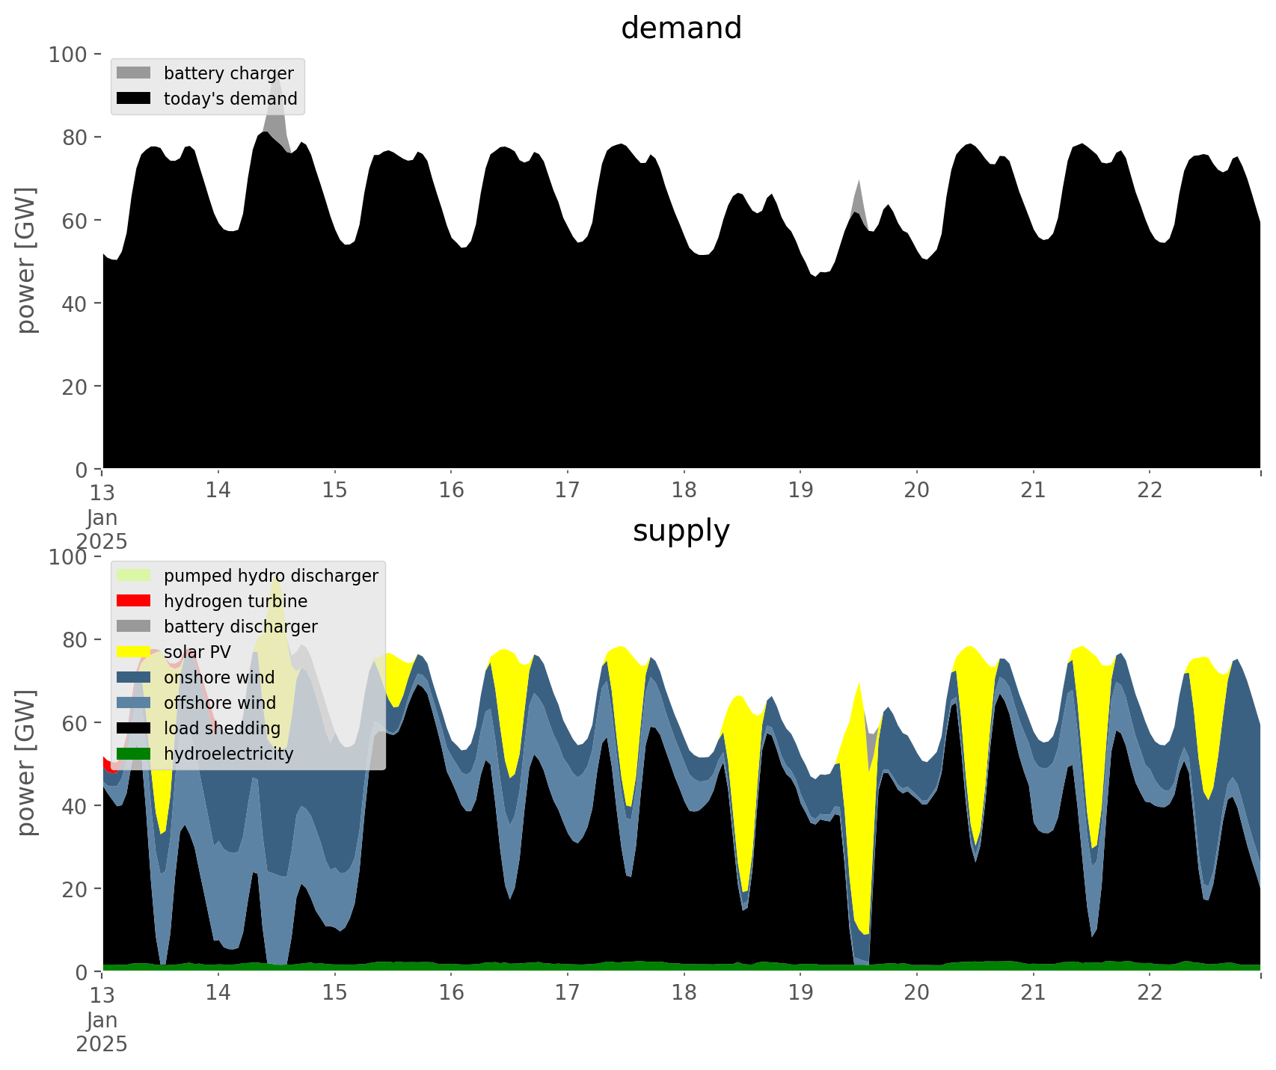Click the '16' date tick under demand chart
This screenshot has height=1070, width=1276.
451,491
